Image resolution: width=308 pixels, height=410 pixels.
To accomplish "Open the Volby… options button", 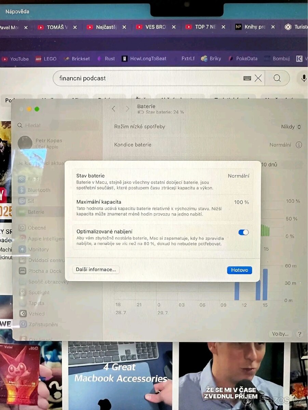I will pyautogui.click(x=280, y=334).
